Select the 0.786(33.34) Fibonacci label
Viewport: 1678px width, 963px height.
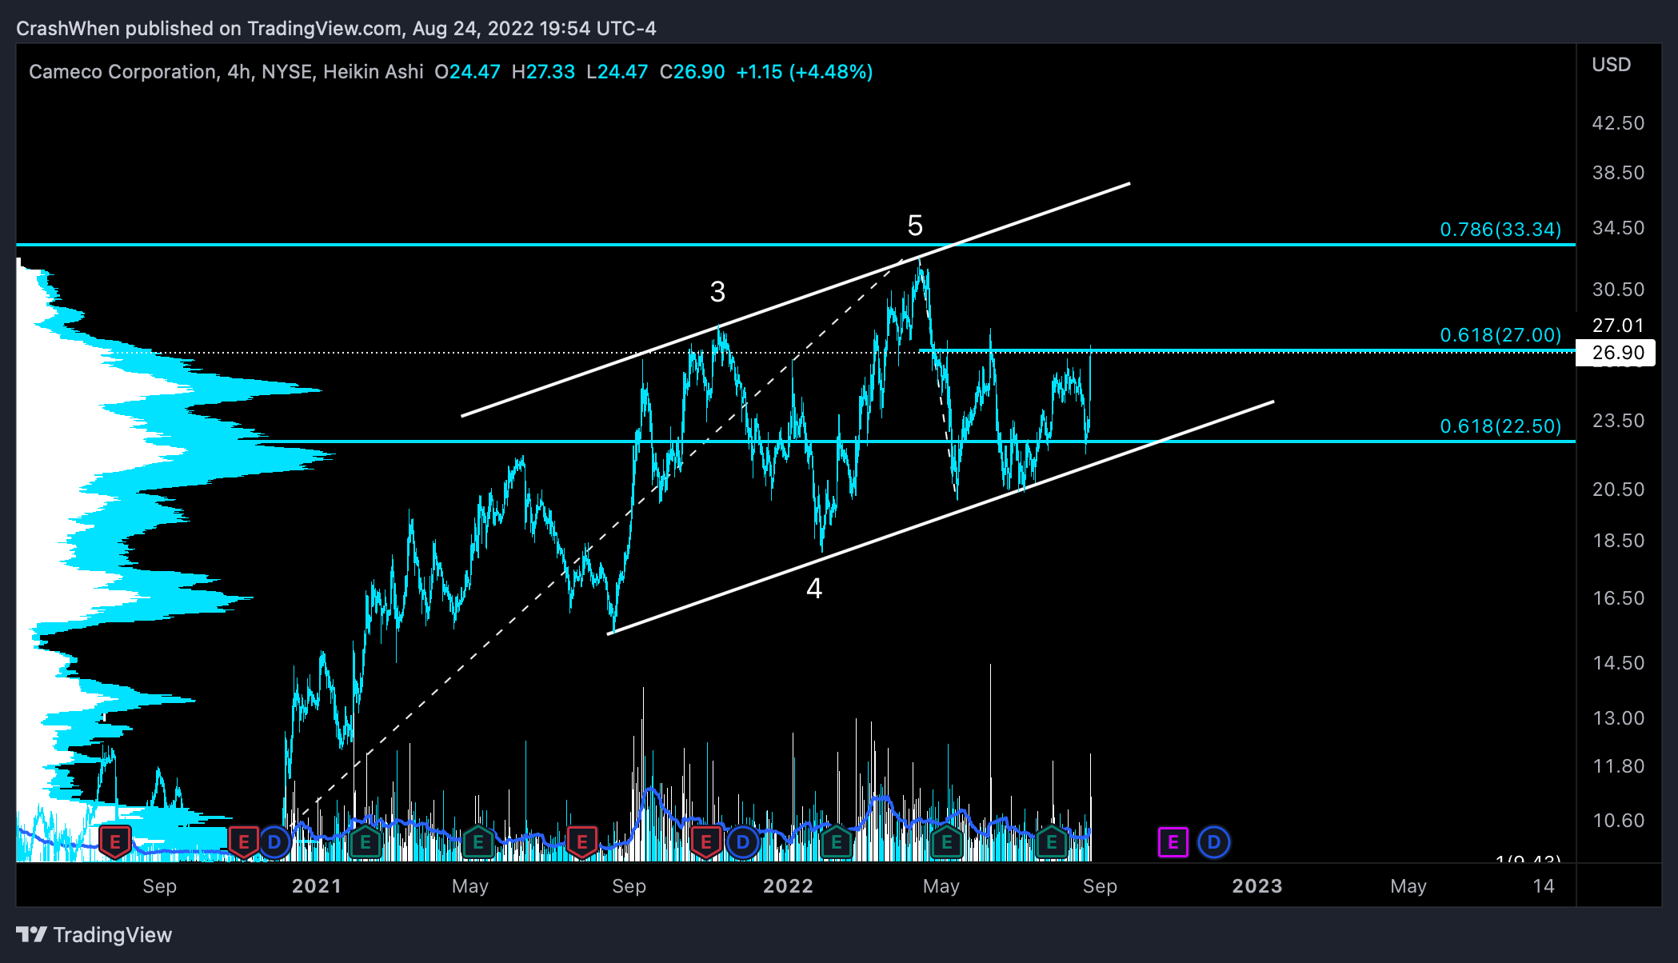click(x=1500, y=230)
